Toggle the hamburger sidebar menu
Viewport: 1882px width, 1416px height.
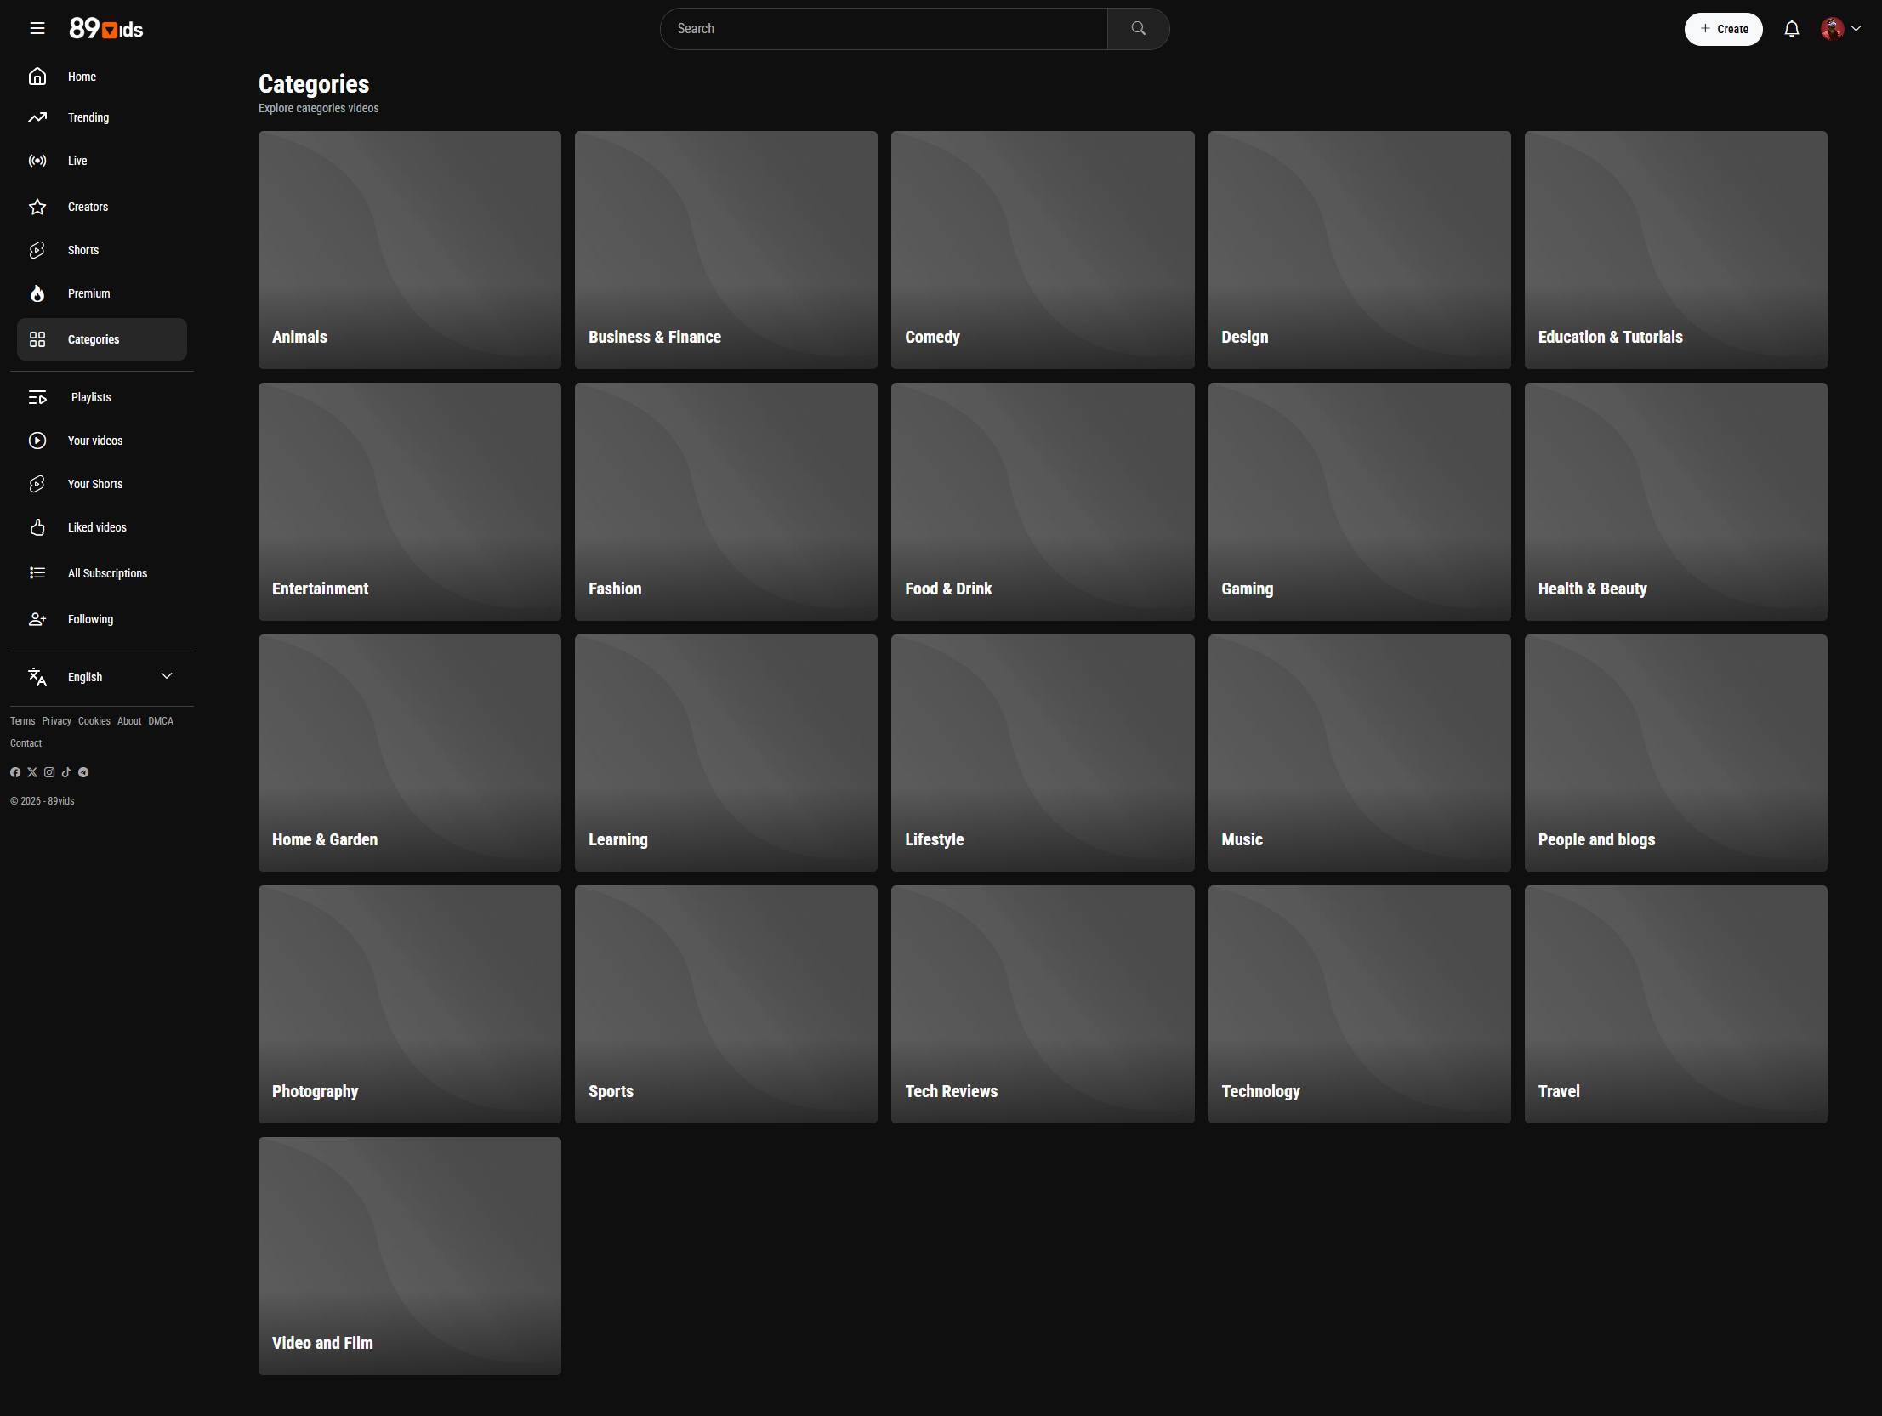point(37,29)
